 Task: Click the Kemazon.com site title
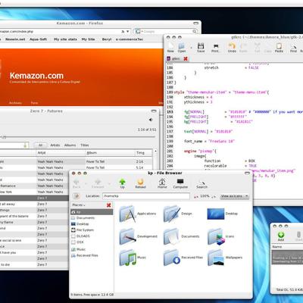coord(36,76)
